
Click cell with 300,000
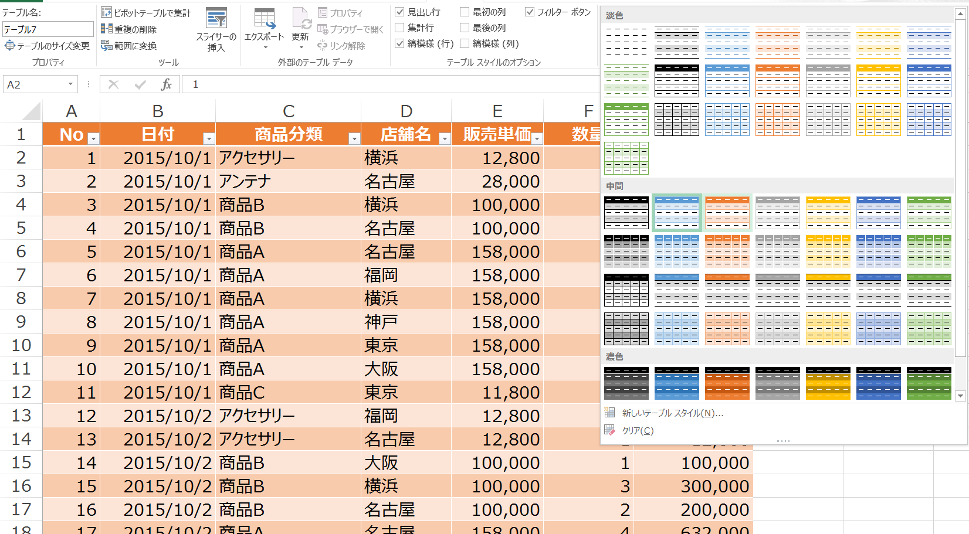[693, 486]
